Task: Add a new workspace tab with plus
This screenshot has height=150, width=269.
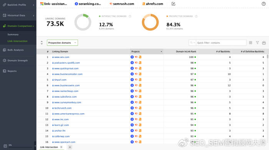Action: click(x=70, y=147)
